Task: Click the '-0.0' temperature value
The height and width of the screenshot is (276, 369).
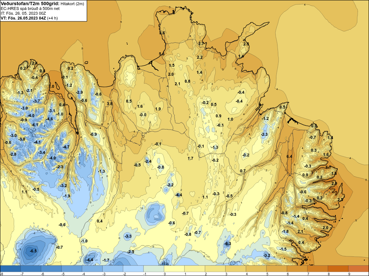Action: 143,115
